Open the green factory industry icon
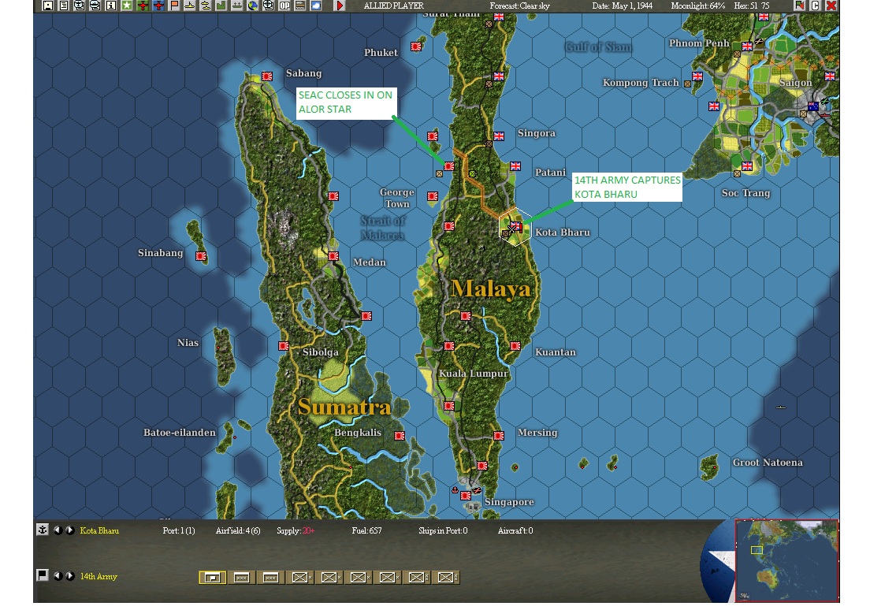 click(x=221, y=6)
